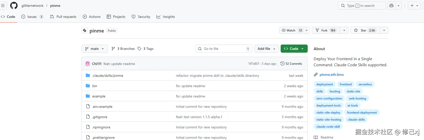Screen dimensions: 424x140
Task: Click the create new plus icon
Action: point(412,6)
